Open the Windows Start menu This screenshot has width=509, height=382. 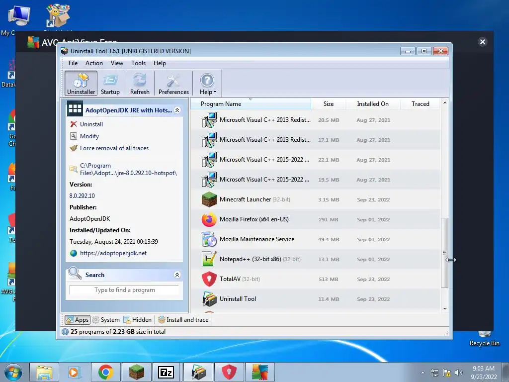tap(13, 373)
